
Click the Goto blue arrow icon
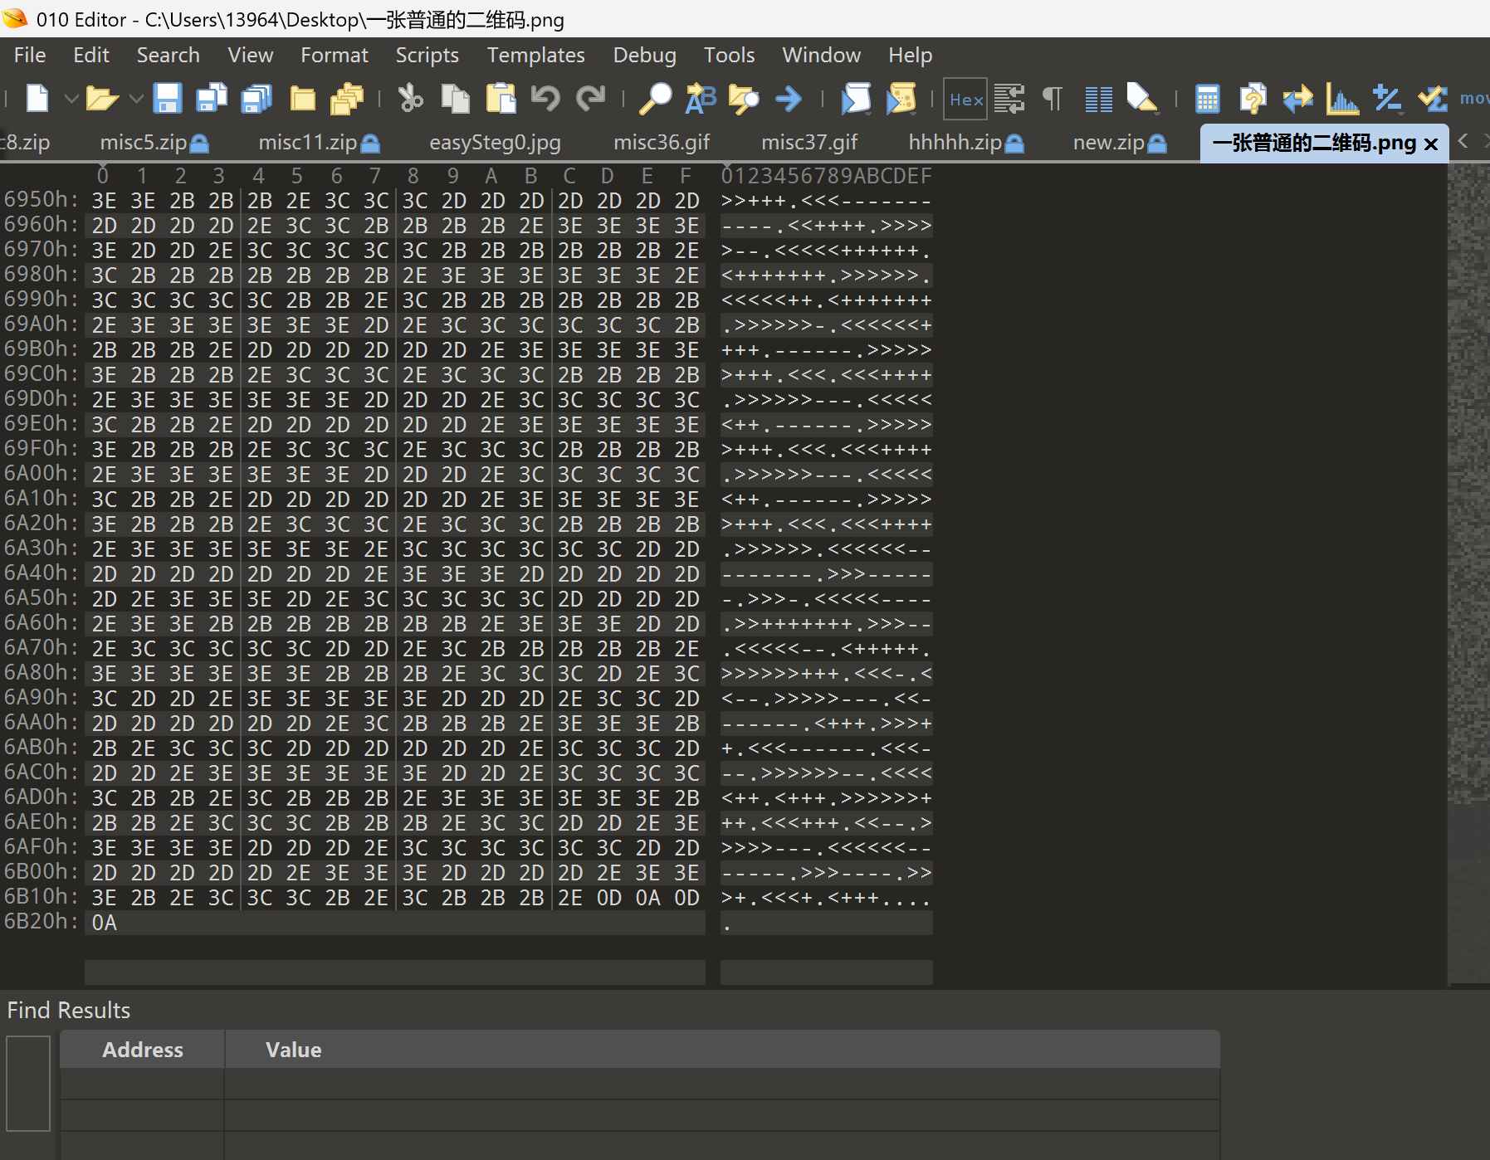coord(789,99)
